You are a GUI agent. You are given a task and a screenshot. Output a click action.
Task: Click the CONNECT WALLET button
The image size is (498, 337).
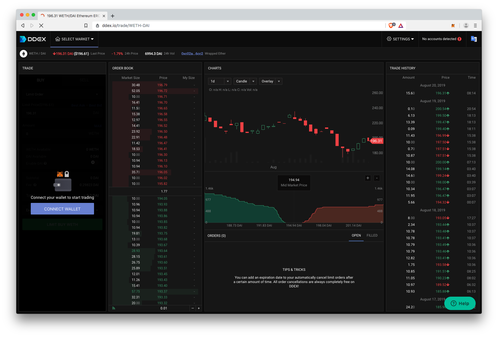[62, 209]
